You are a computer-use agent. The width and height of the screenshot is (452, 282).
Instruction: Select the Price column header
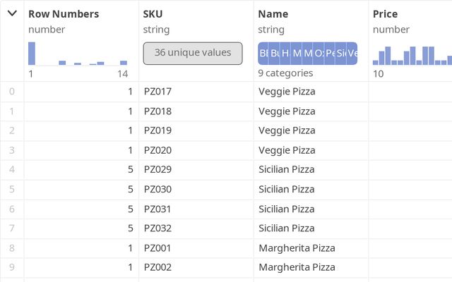click(x=386, y=14)
